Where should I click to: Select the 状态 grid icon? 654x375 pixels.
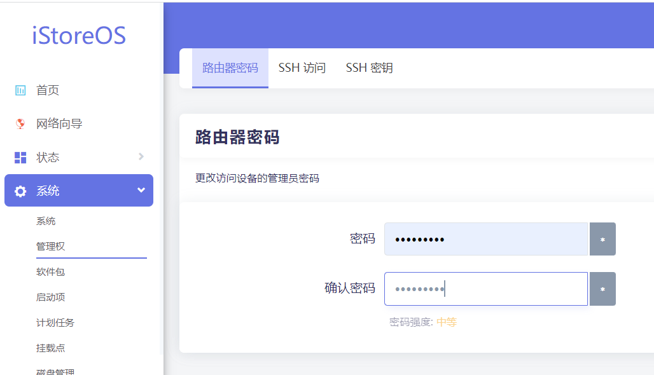(x=20, y=157)
